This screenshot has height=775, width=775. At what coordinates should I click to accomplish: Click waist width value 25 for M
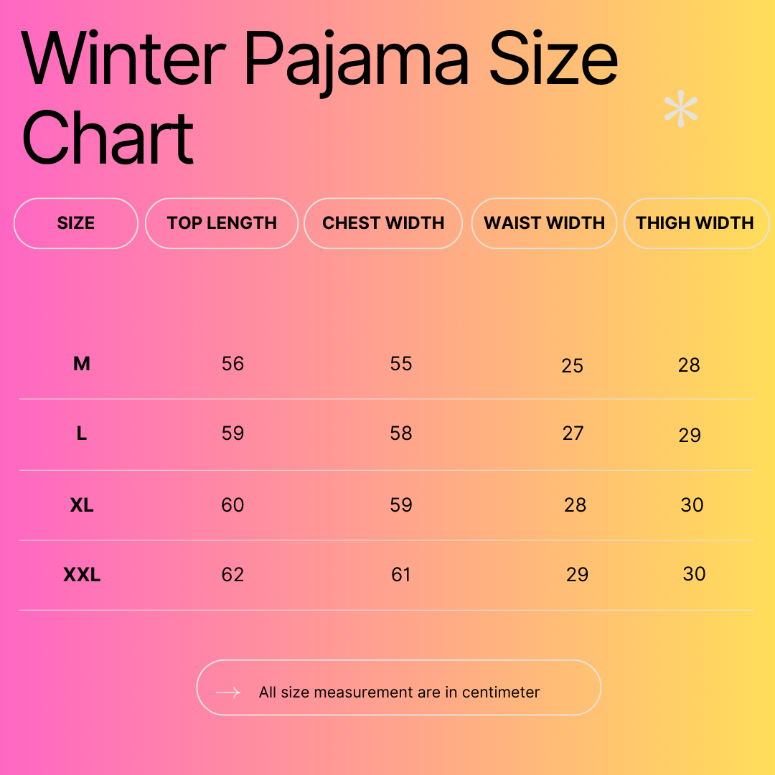click(x=572, y=366)
